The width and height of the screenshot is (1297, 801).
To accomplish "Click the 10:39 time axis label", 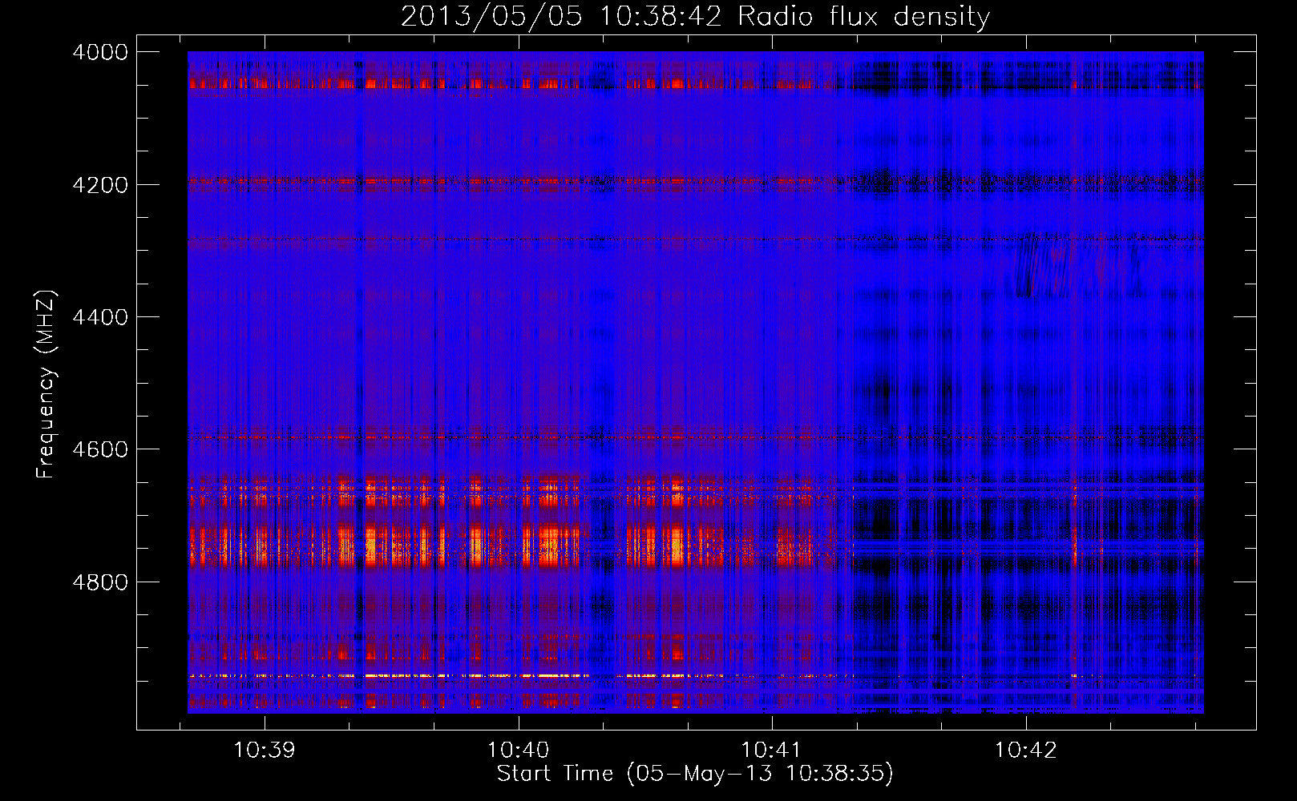I will tap(264, 751).
